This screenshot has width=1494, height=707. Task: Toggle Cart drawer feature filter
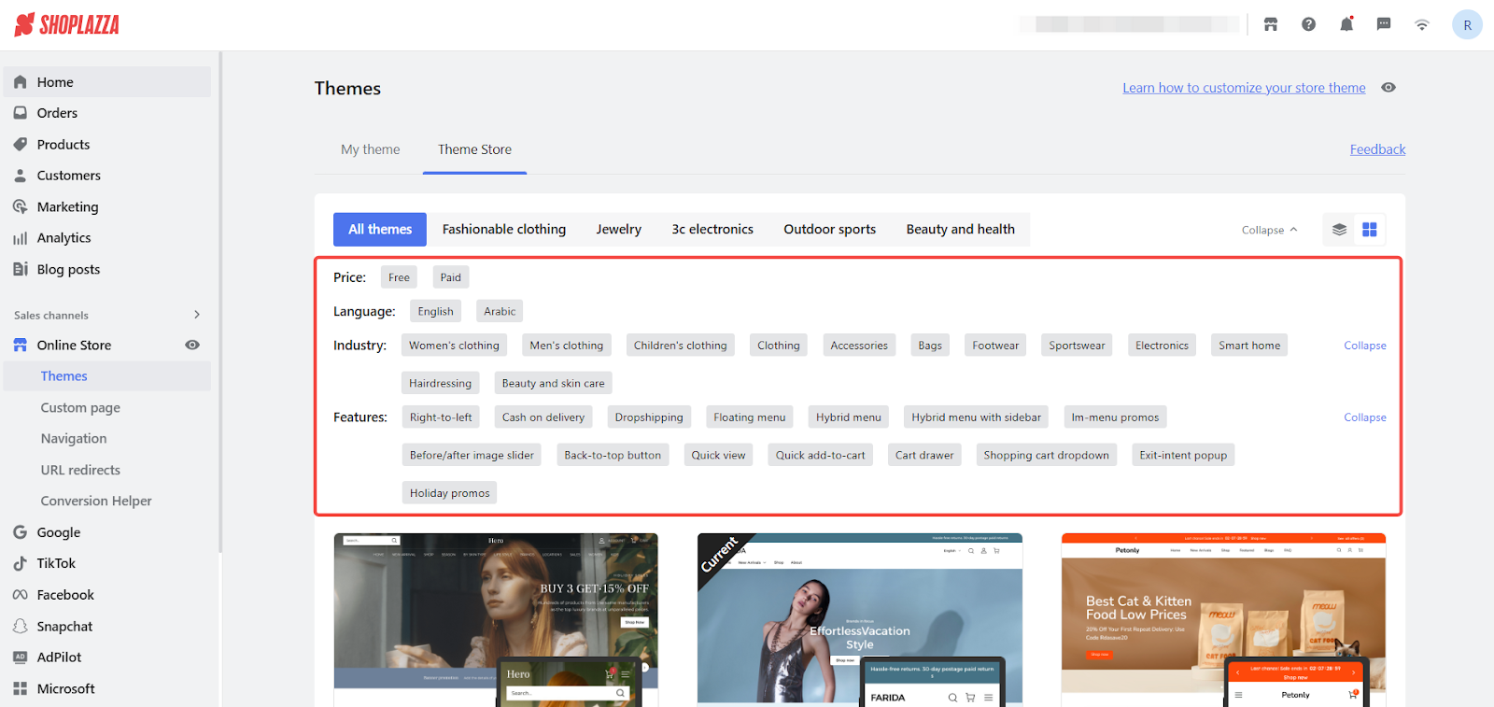click(924, 456)
